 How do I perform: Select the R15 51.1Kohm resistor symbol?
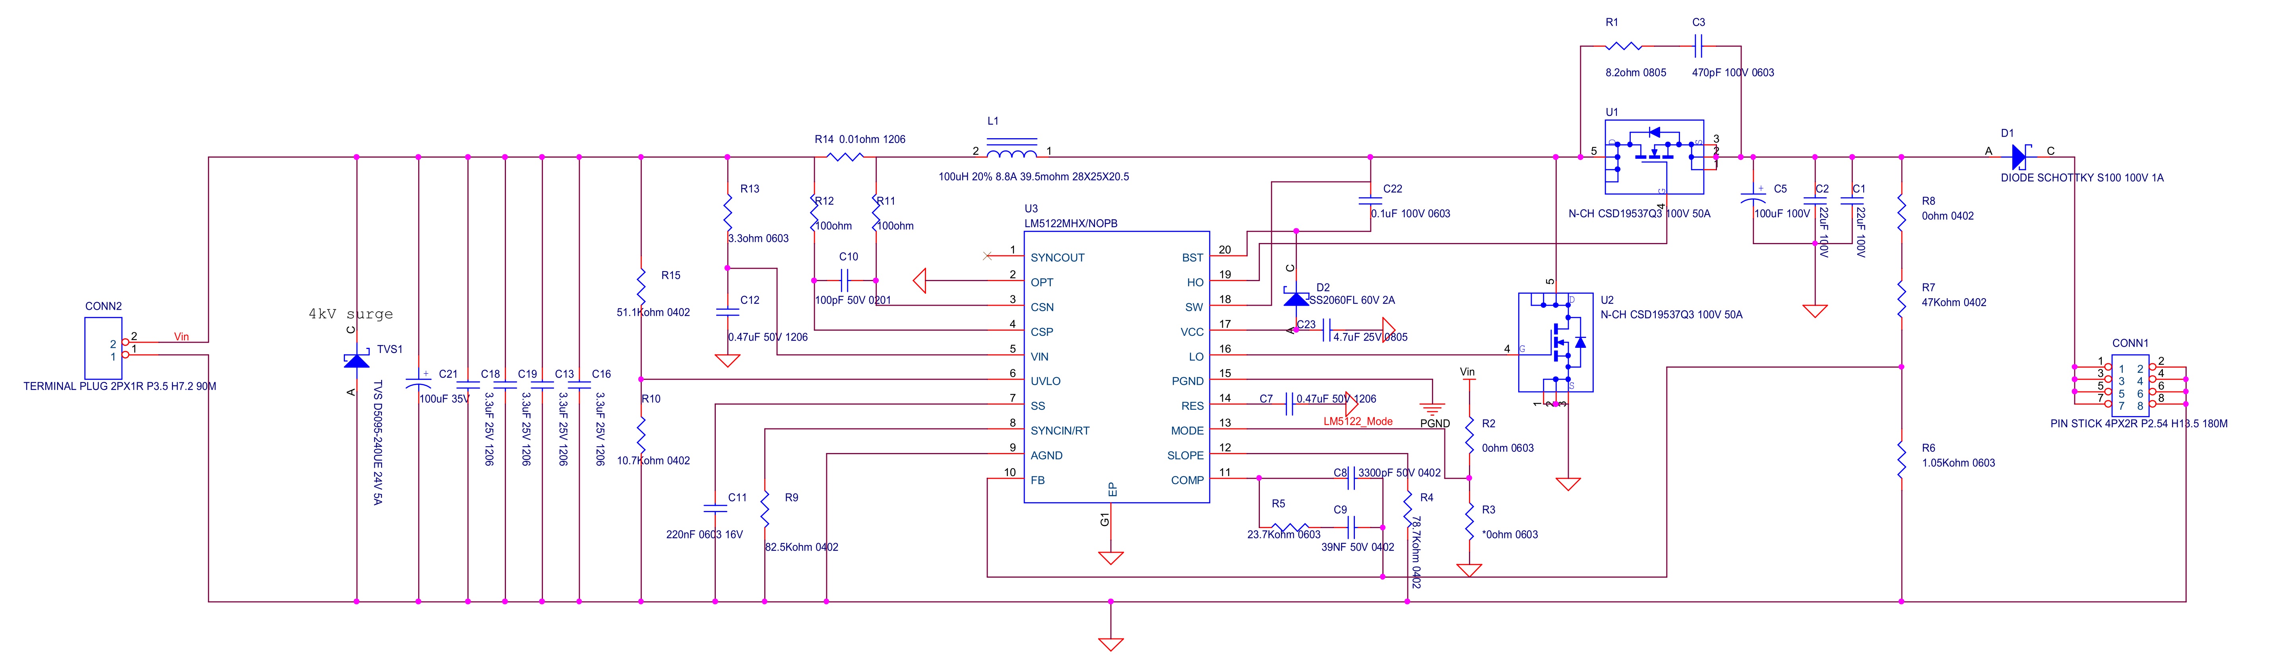[x=641, y=287]
